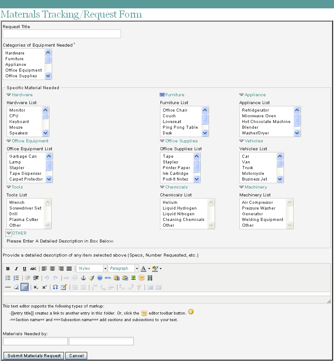This screenshot has height=362, width=334.
Task: Open the editor help icon
Action: point(100,278)
